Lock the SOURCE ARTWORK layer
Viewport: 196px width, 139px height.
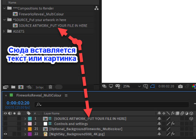click(x=19, y=118)
